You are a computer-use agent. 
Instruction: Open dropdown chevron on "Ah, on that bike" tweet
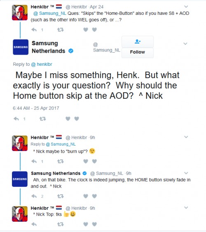coord(186,173)
